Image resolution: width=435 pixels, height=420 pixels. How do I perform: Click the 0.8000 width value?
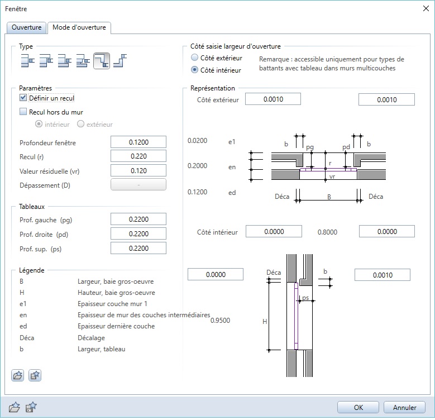tap(327, 232)
